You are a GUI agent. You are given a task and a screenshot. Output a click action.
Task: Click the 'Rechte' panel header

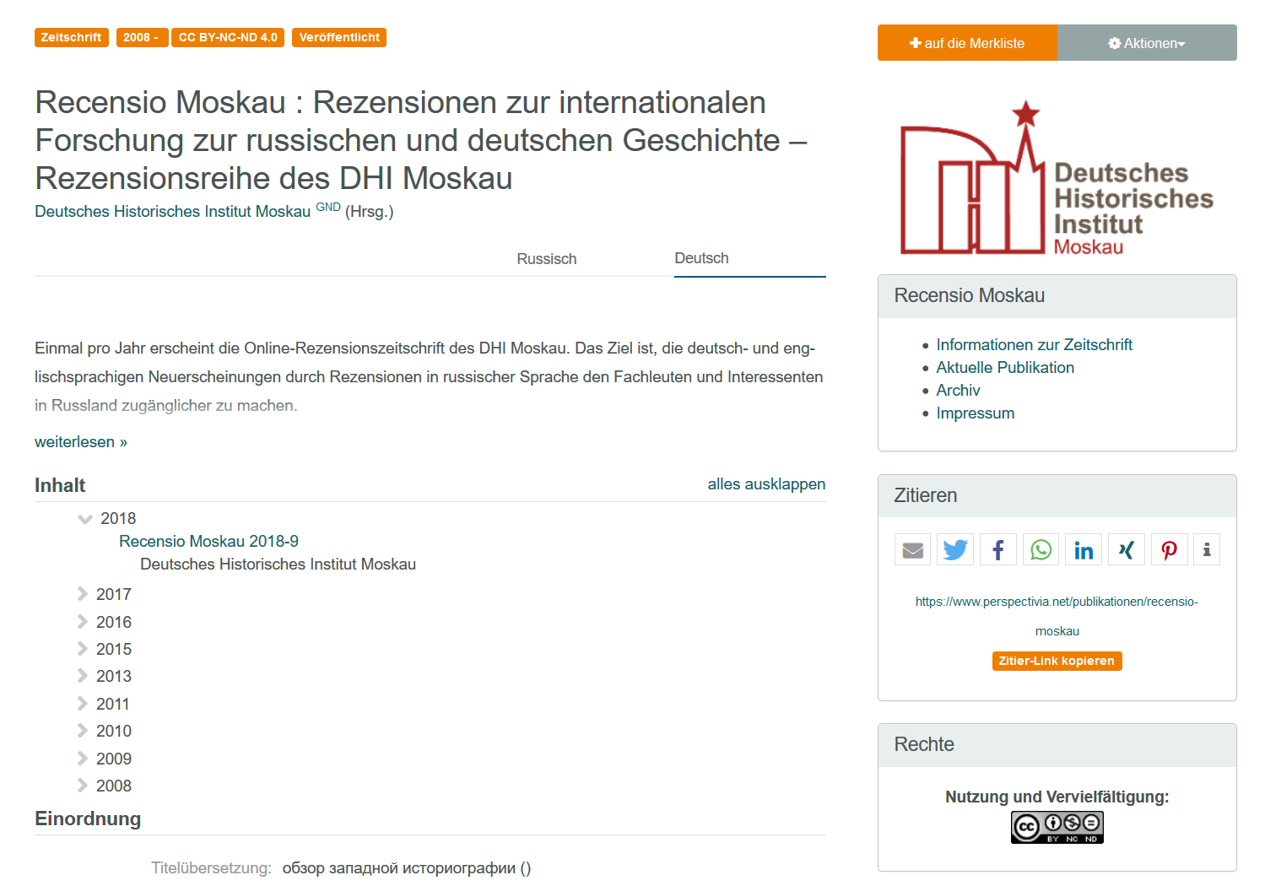pos(1057,744)
